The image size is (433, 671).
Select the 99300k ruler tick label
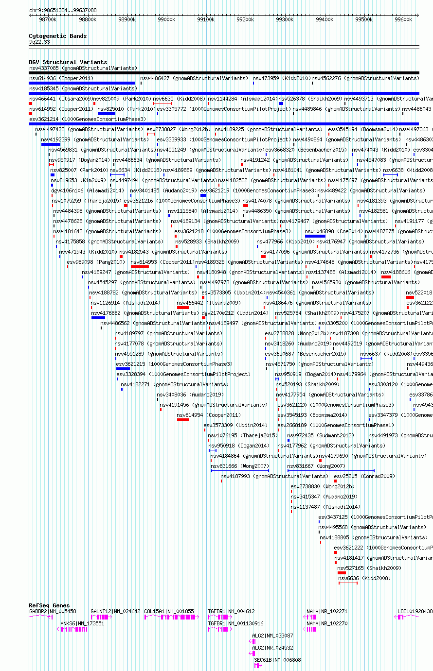click(x=285, y=20)
